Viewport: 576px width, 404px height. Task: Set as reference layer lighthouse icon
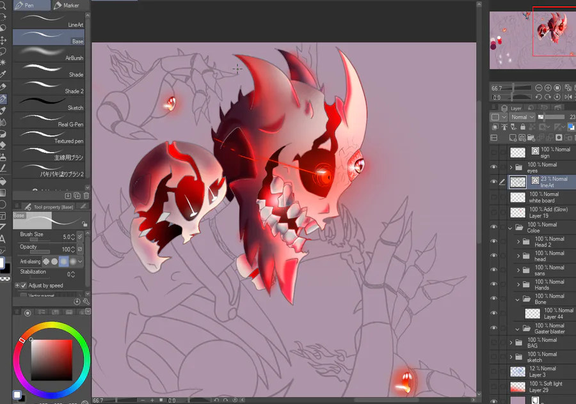(504, 127)
